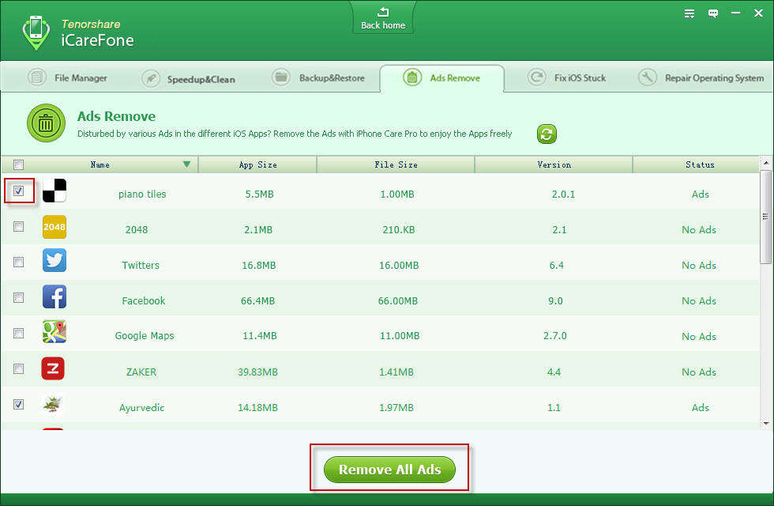Open the Fix iOS Stuck tab
The width and height of the screenshot is (774, 506).
tap(567, 77)
